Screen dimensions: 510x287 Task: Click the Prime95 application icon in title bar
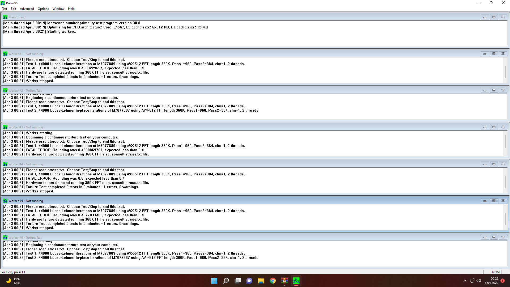(x=3, y=3)
